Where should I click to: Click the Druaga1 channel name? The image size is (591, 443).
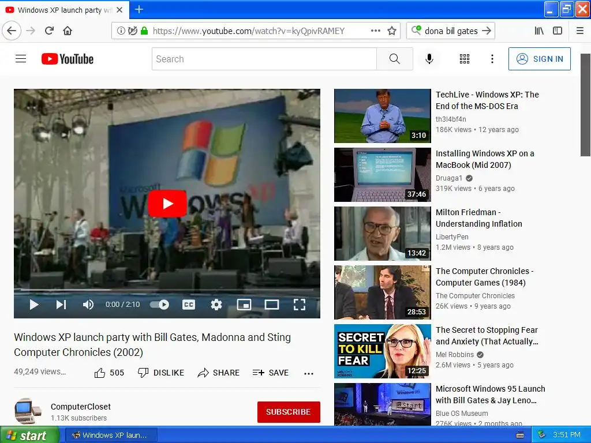[x=449, y=178]
